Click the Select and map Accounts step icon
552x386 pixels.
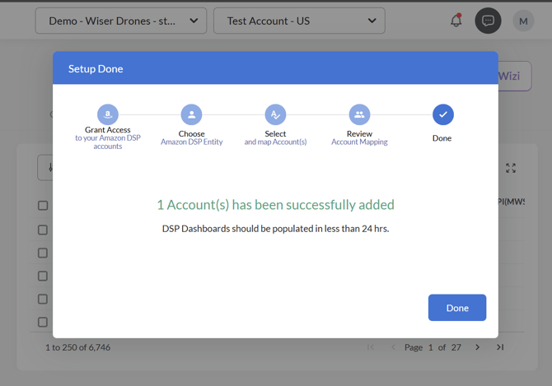tap(275, 114)
